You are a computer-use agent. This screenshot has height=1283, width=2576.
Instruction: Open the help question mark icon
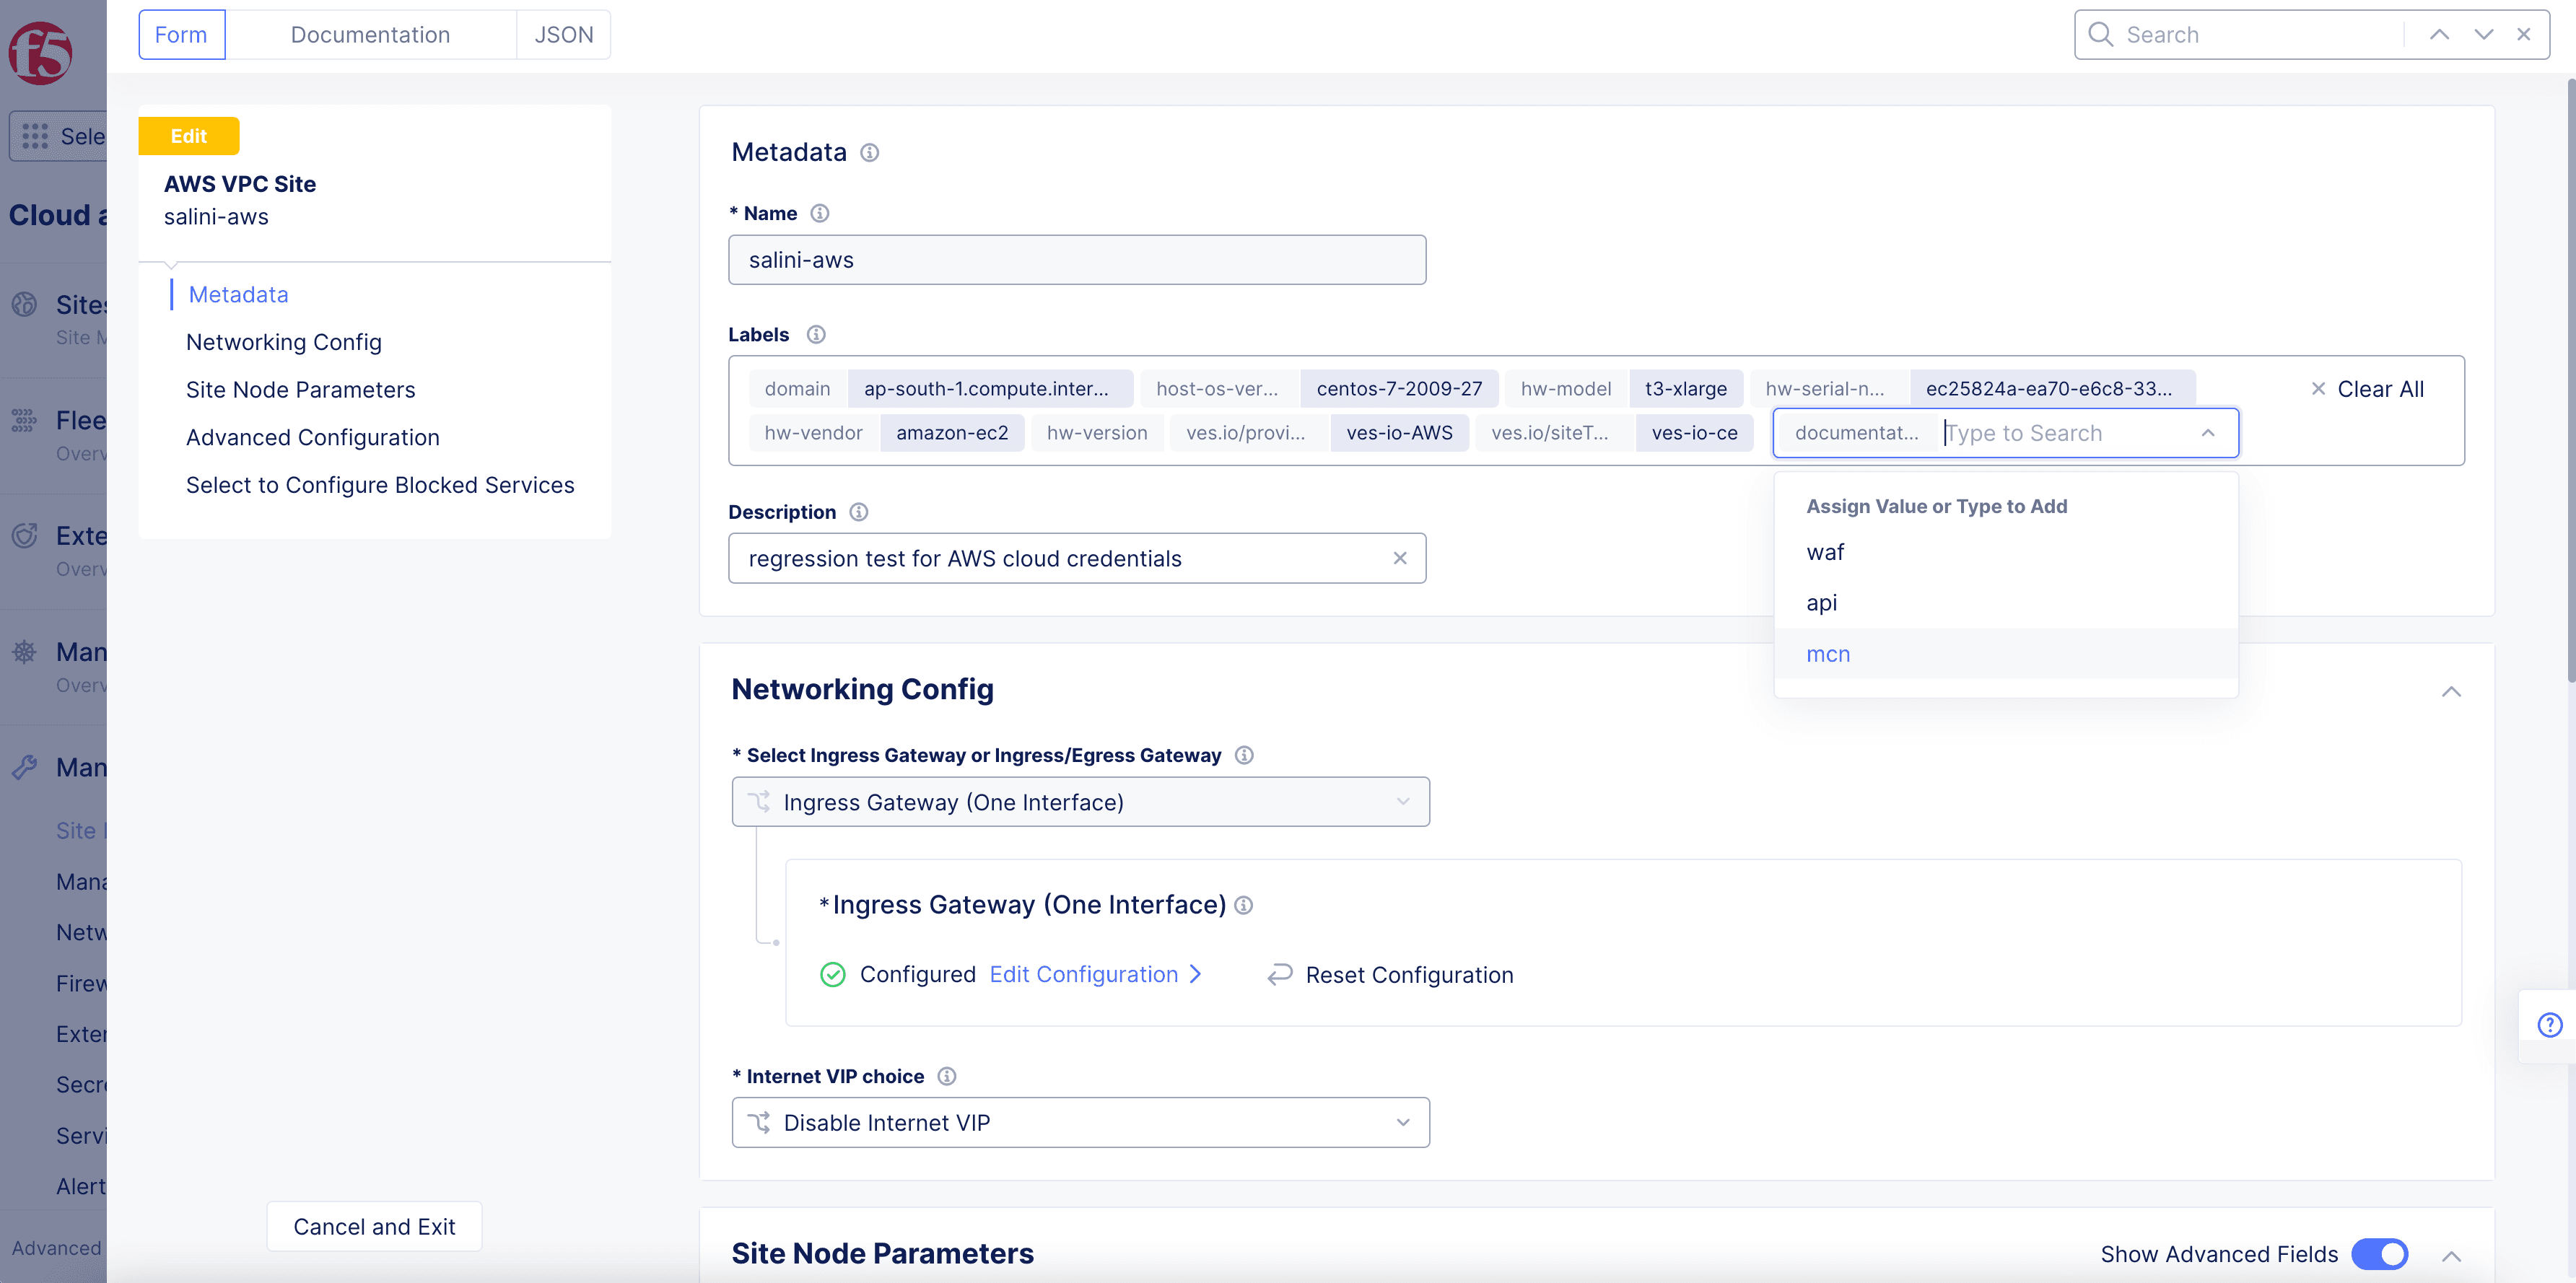(x=2550, y=1025)
